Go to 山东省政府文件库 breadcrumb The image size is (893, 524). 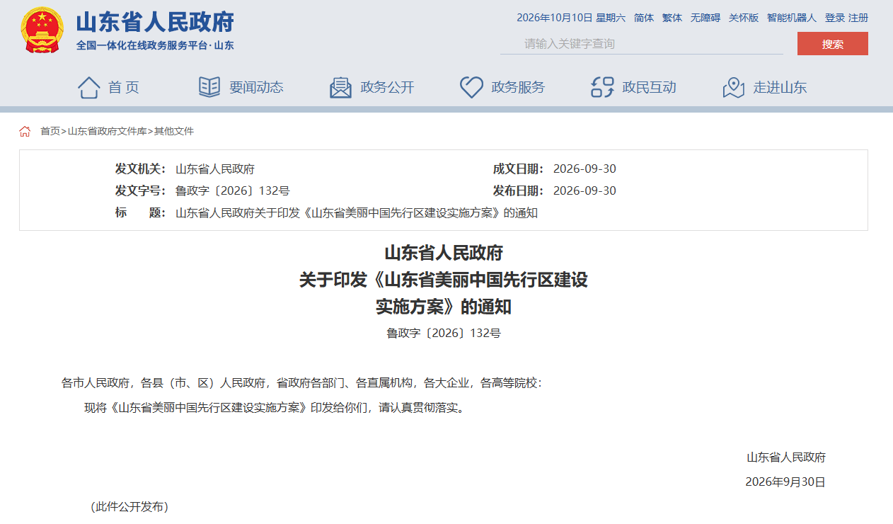click(x=107, y=131)
